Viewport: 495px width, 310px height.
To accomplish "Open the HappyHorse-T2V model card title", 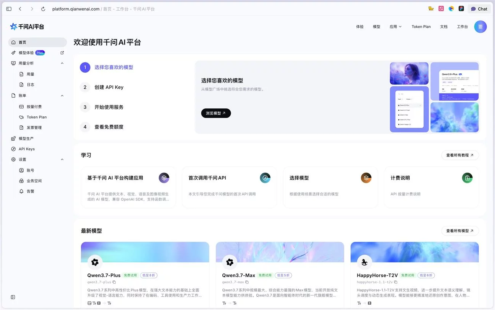I will pyautogui.click(x=377, y=275).
